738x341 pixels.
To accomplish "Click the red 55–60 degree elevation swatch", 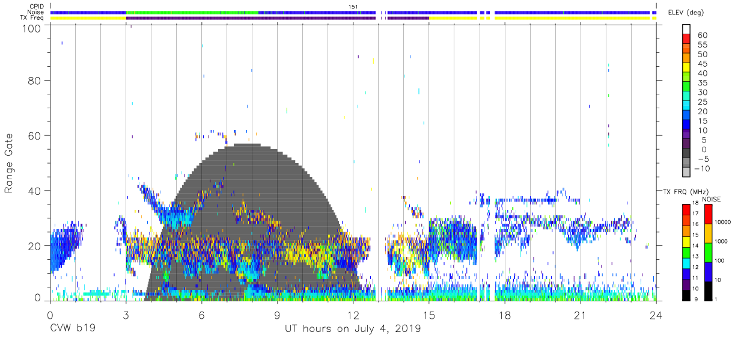I will coord(686,38).
